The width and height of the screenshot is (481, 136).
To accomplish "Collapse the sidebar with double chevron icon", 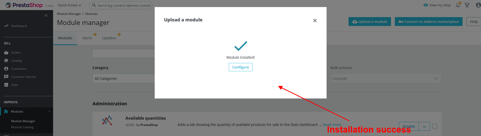I will 46,16.
